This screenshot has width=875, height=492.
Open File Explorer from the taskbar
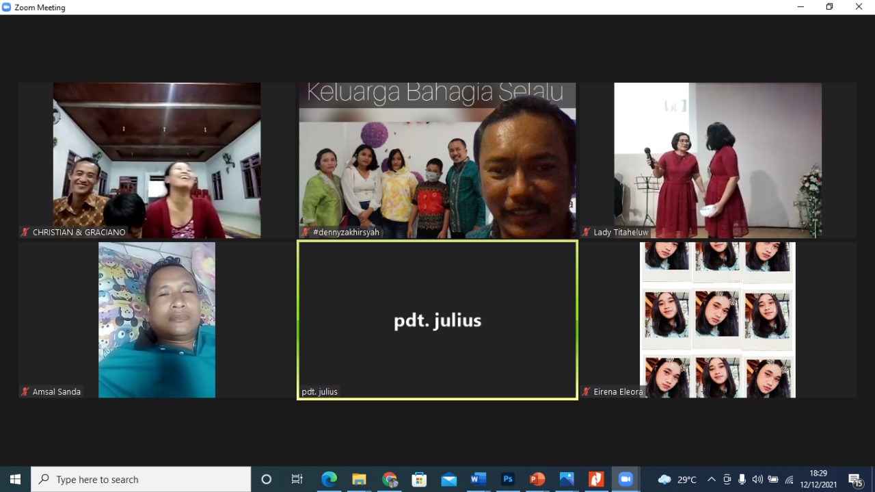pos(359,480)
